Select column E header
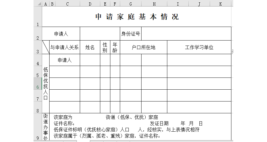The image size is (267, 142). 105,4
